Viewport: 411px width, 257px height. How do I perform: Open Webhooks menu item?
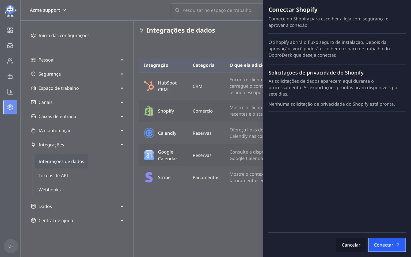coord(50,190)
